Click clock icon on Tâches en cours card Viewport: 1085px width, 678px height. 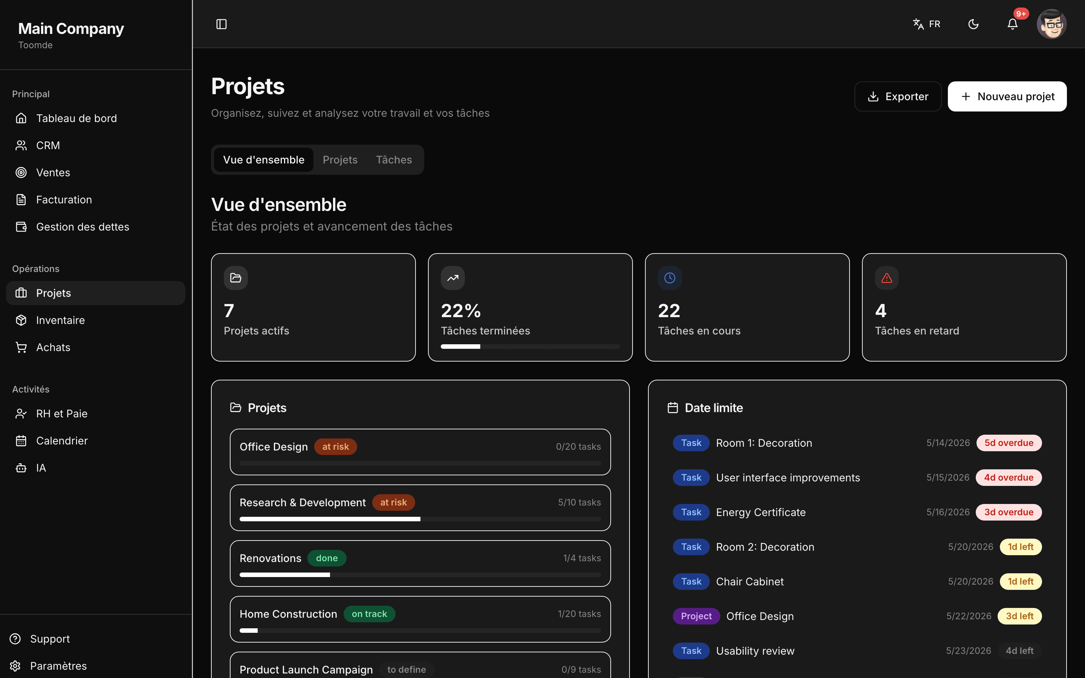pyautogui.click(x=670, y=278)
